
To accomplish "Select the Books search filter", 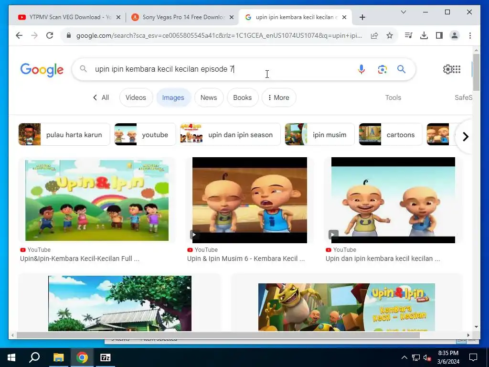I will 242,97.
